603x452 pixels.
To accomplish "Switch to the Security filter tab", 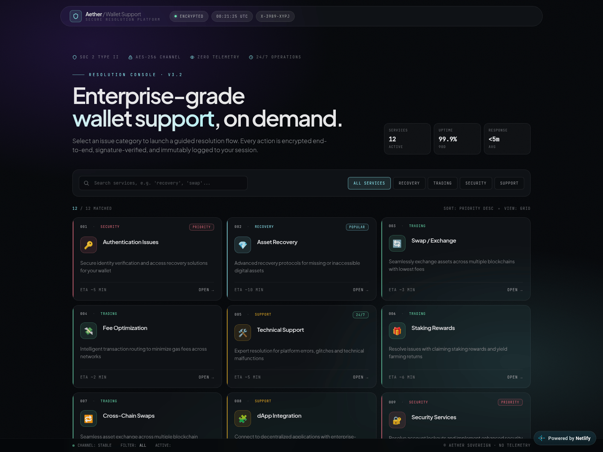I will click(476, 183).
